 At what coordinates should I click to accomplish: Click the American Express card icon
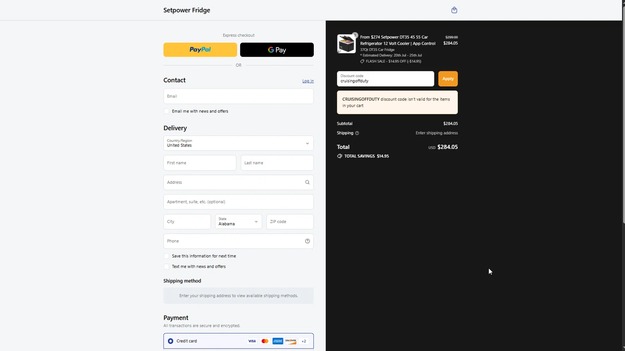pyautogui.click(x=278, y=341)
